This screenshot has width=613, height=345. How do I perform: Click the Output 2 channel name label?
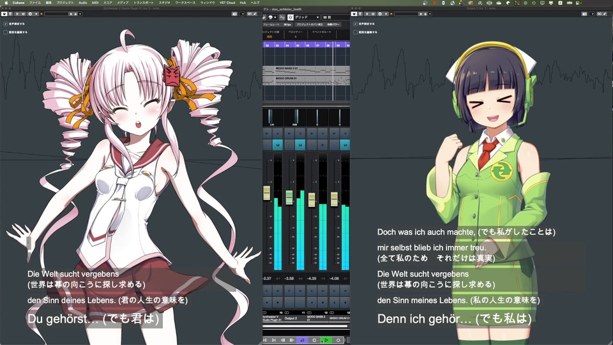(x=291, y=318)
